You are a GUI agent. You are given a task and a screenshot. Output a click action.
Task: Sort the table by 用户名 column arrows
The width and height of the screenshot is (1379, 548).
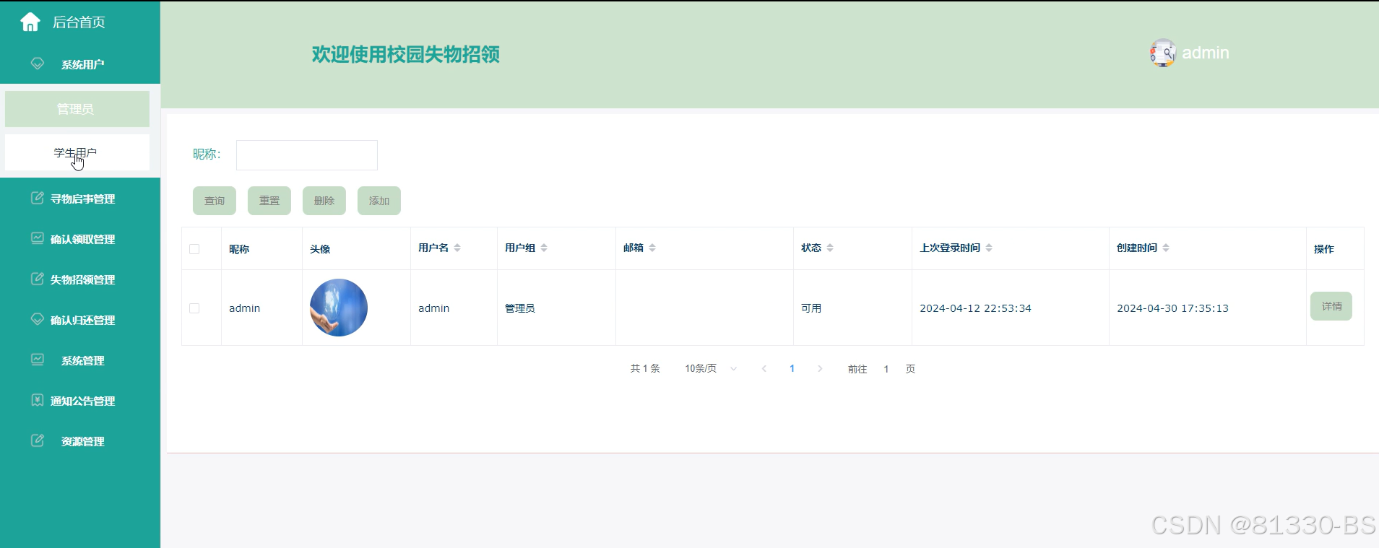point(457,248)
